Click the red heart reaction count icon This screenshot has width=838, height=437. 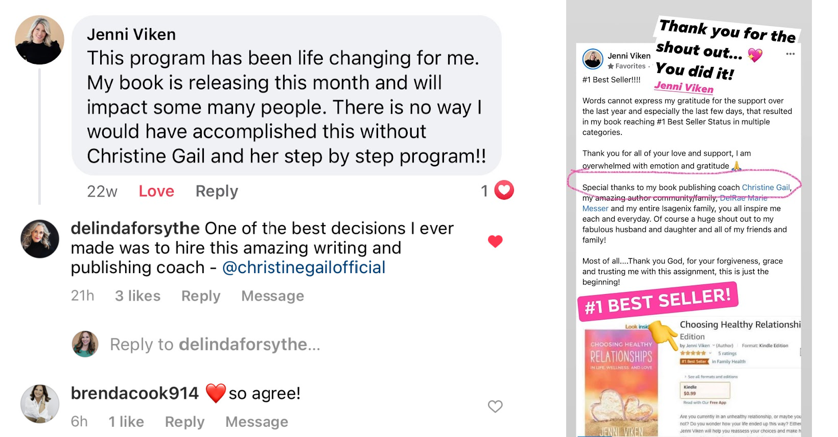tap(504, 190)
